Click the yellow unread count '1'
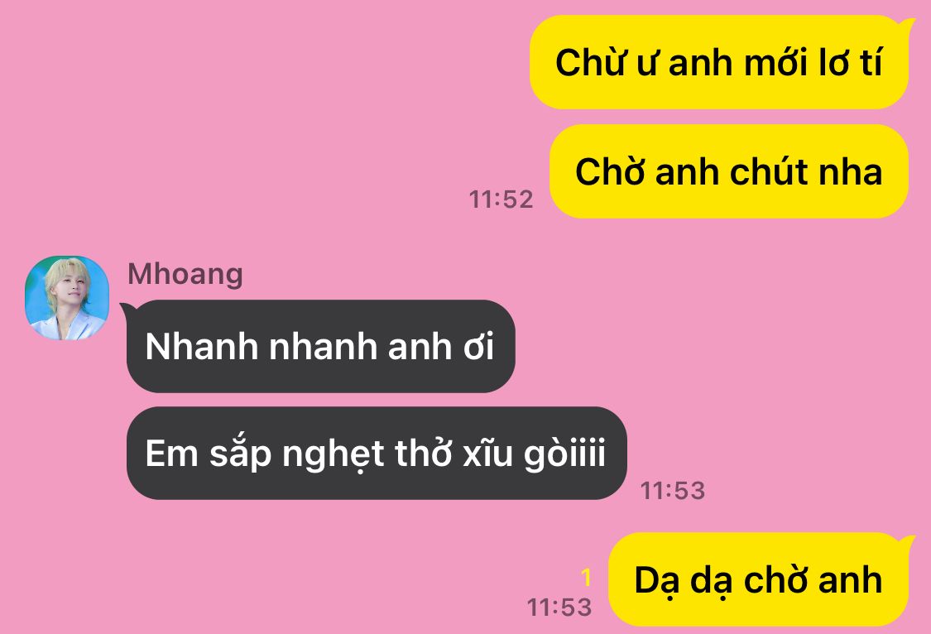The width and height of the screenshot is (931, 634). [586, 578]
